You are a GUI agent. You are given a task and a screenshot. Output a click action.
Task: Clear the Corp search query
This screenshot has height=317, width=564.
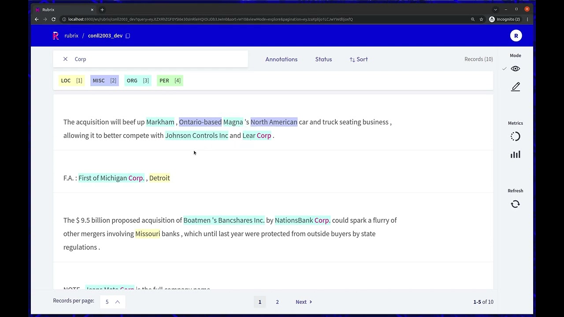click(65, 59)
